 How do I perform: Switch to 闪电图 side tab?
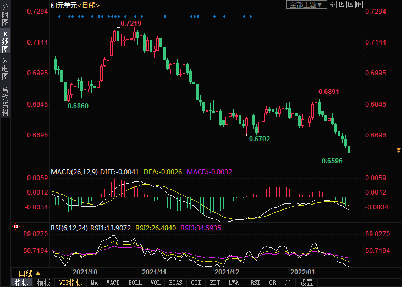5,68
